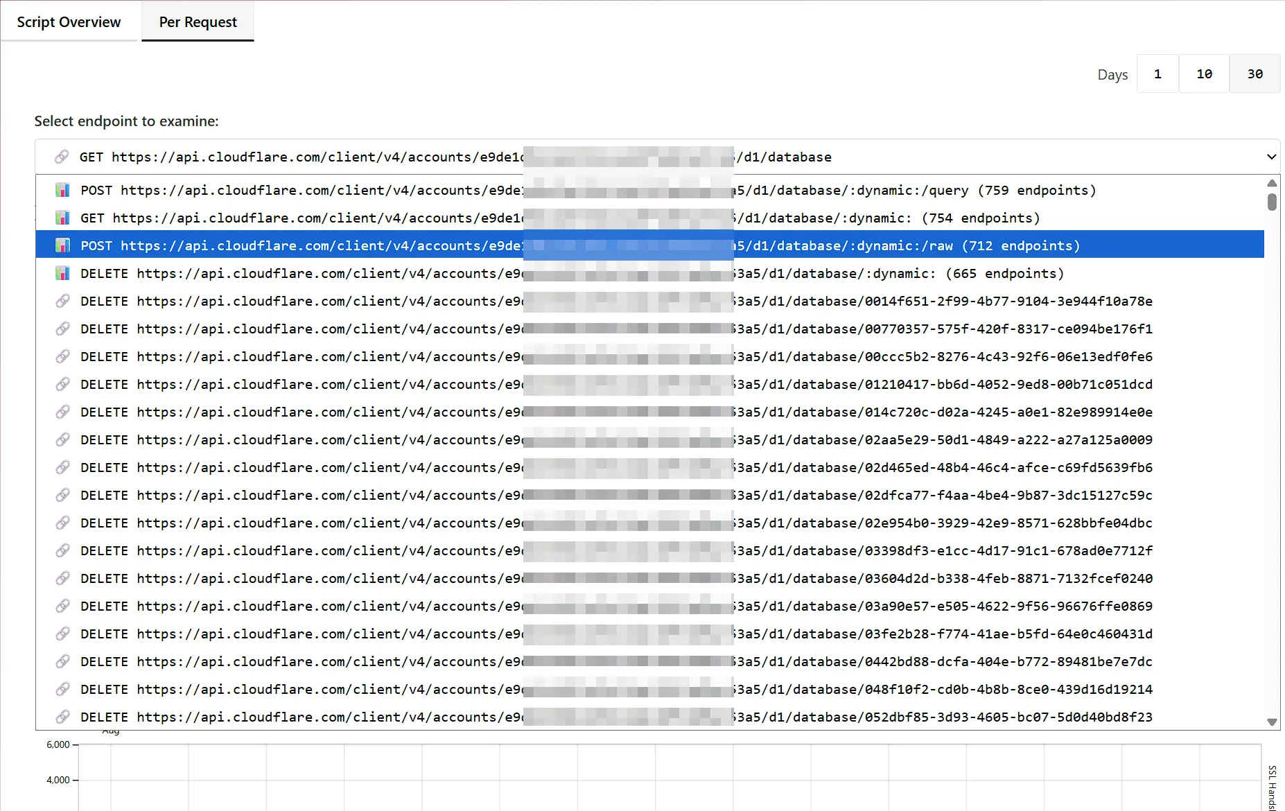Viewport: 1285px width, 811px height.
Task: Choose DELETE endpoint 02d465ed-48b4-46c4-afce-c69fd5639fb6
Action: click(x=650, y=467)
